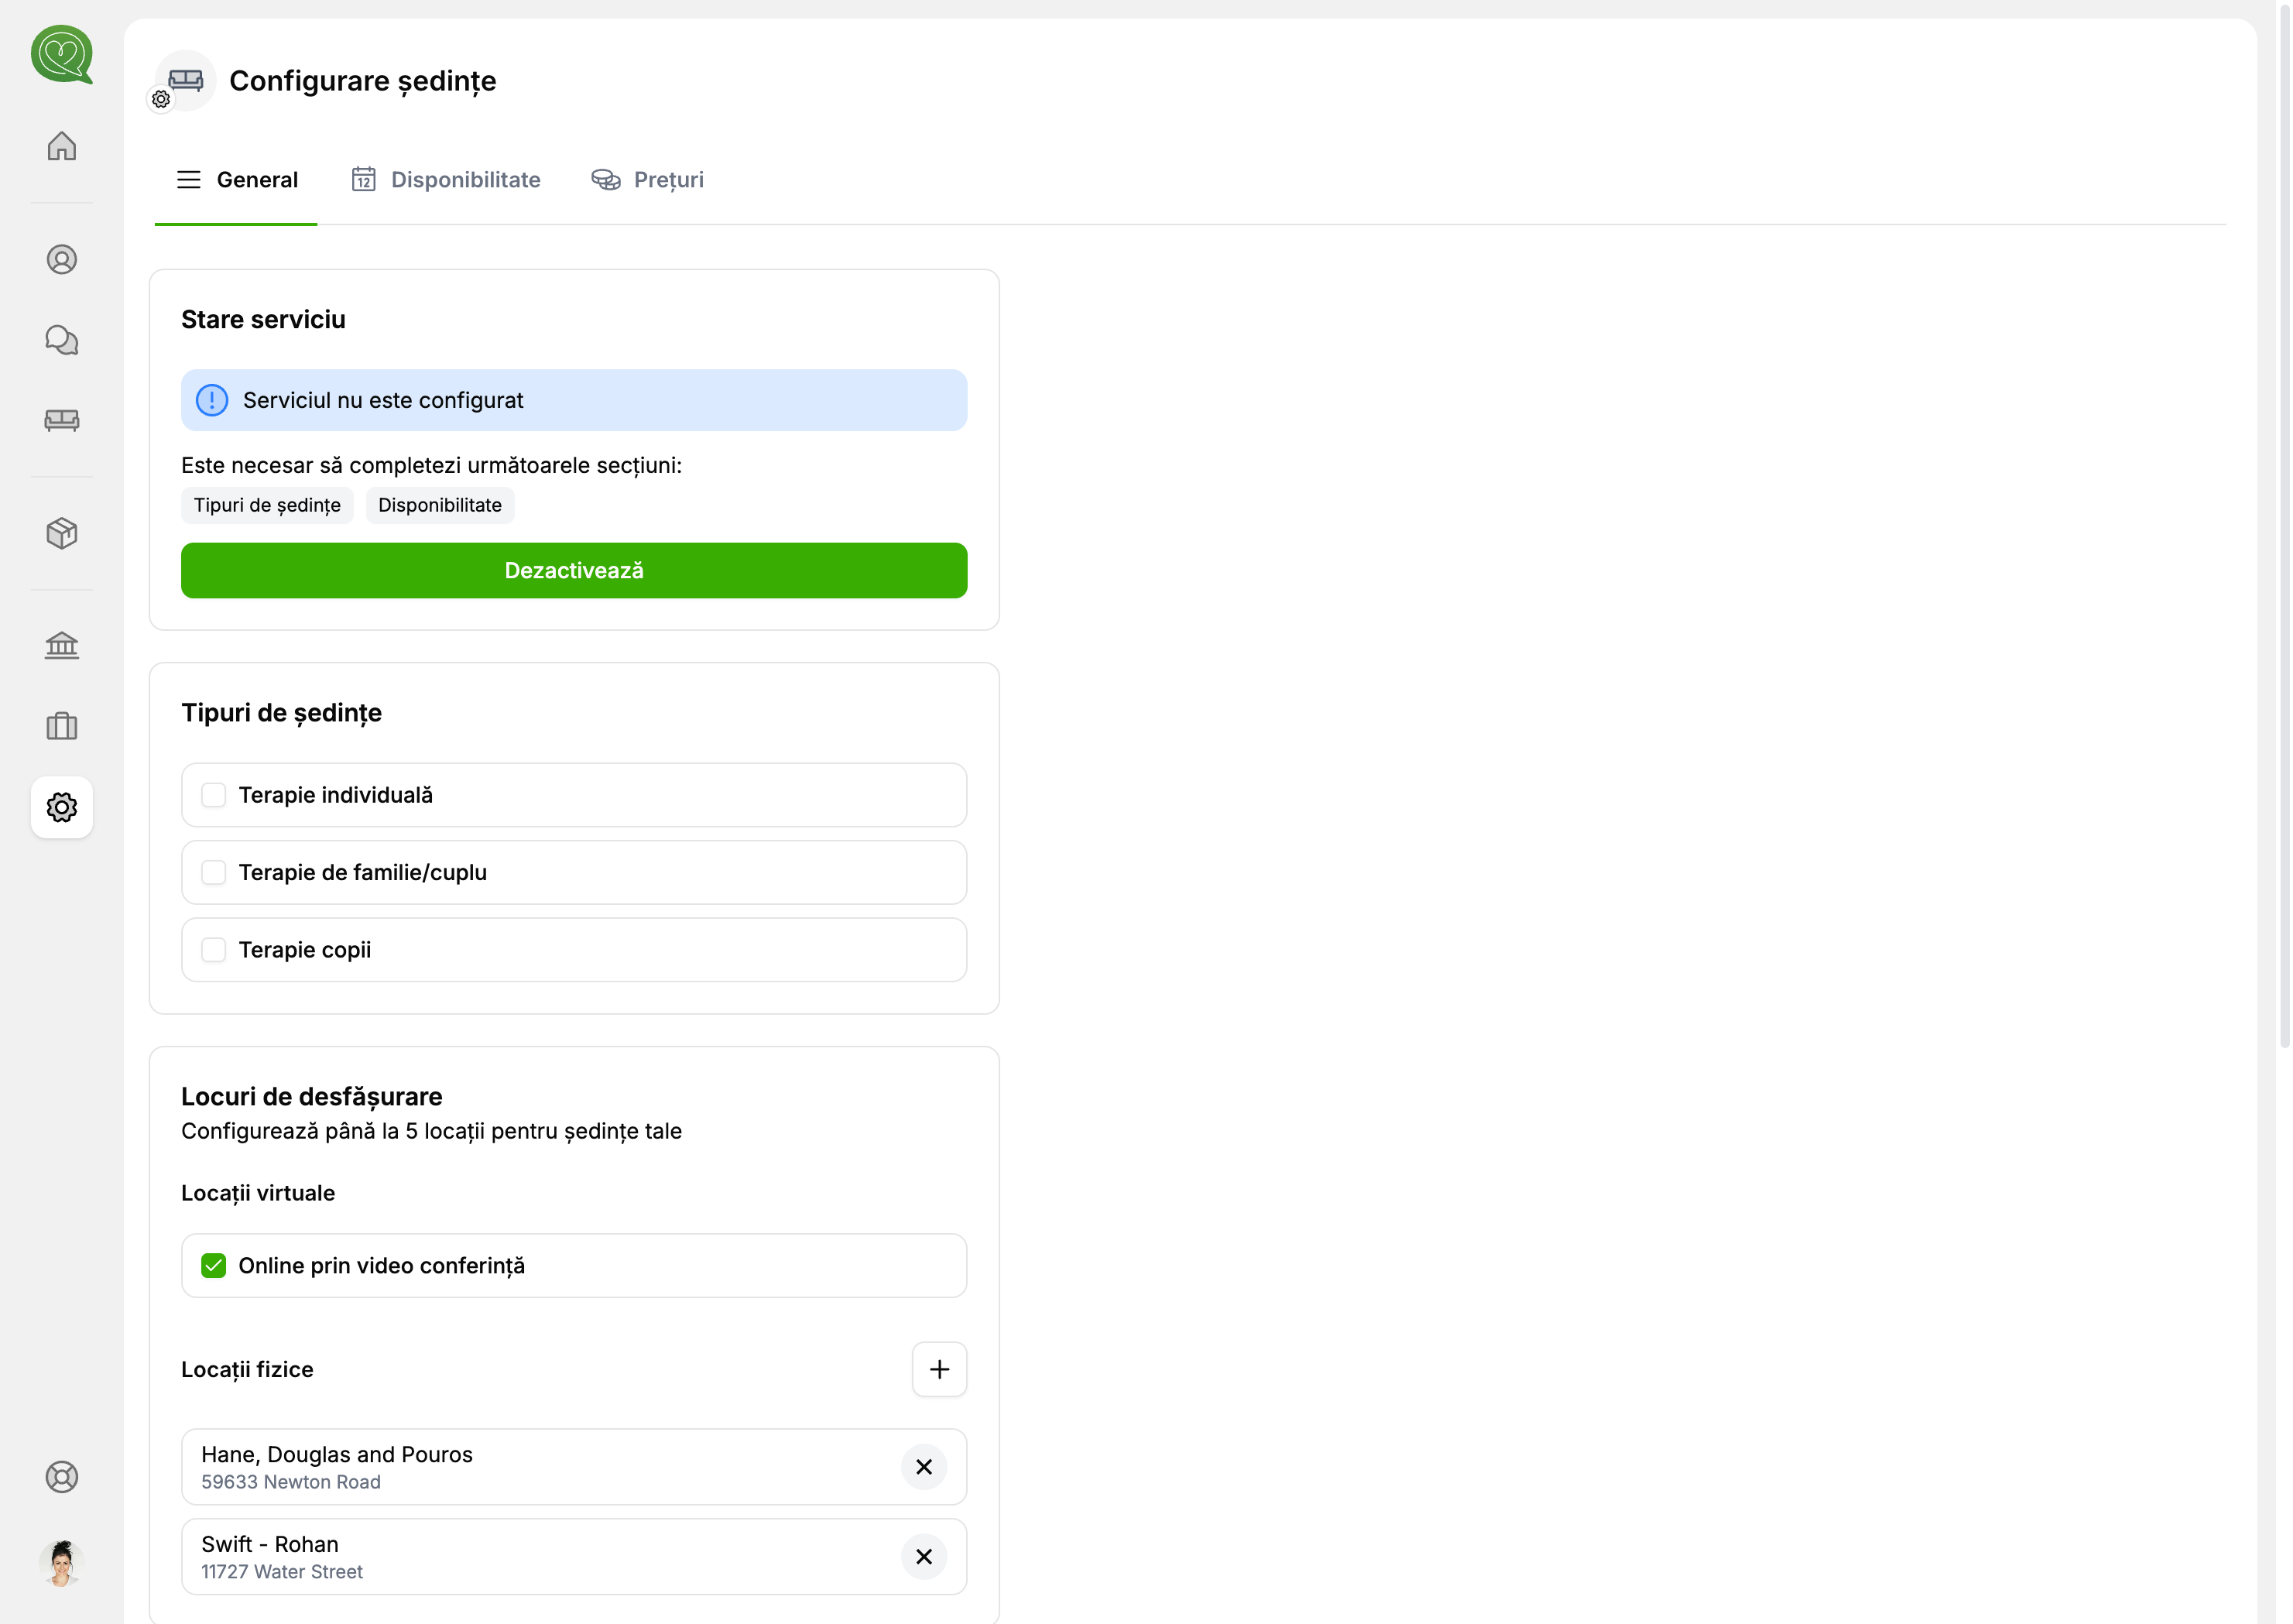This screenshot has height=1624, width=2293.
Task: Click the sofa sessions sidebar icon
Action: click(x=62, y=420)
